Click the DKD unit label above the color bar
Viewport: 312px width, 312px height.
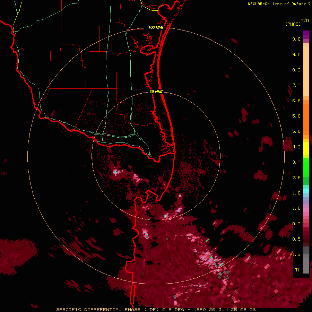point(305,21)
